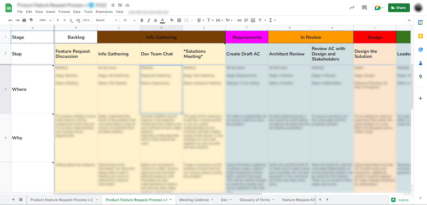Open the activity dashboard trend icon

352,8
